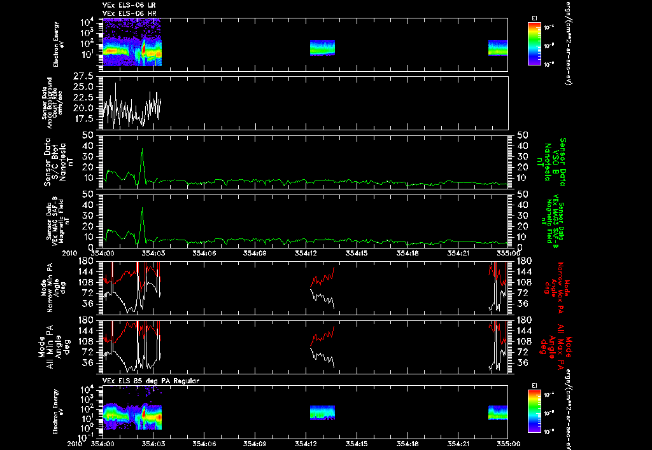This screenshot has height=450, width=652.
Task: Click 354:21 time label on the bottom axis
Action: click(x=458, y=444)
